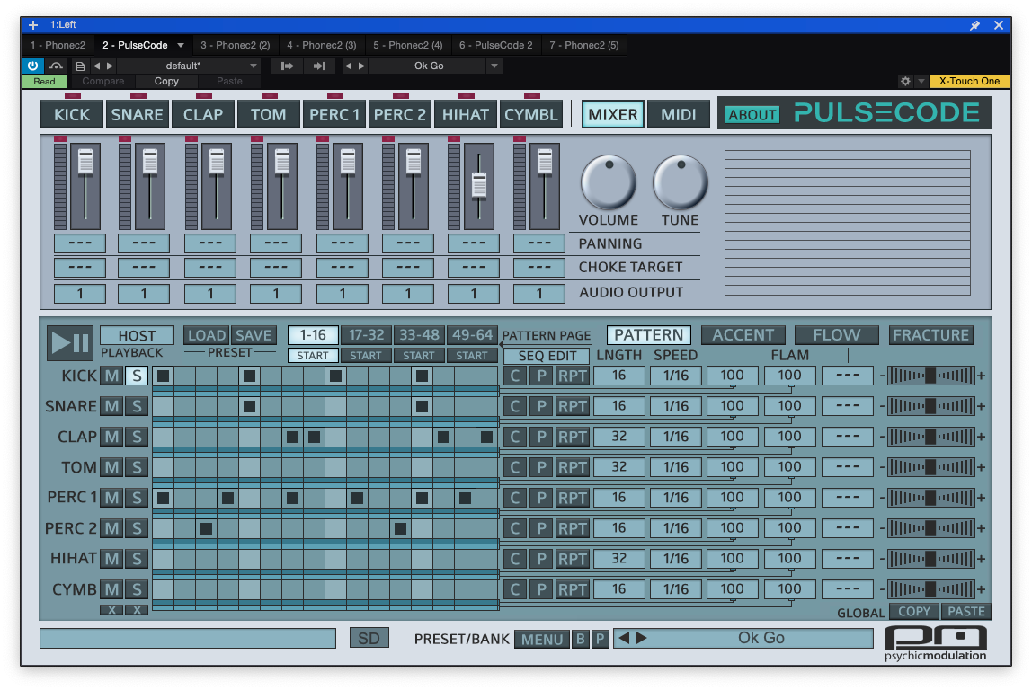This screenshot has width=1032, height=690.
Task: Click the sidechain output arrow icon
Action: point(319,66)
